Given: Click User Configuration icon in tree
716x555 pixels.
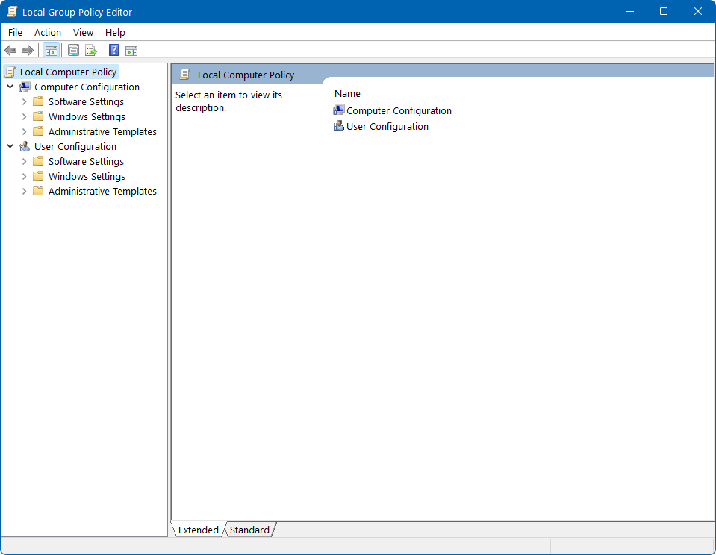Looking at the screenshot, I should pyautogui.click(x=25, y=146).
